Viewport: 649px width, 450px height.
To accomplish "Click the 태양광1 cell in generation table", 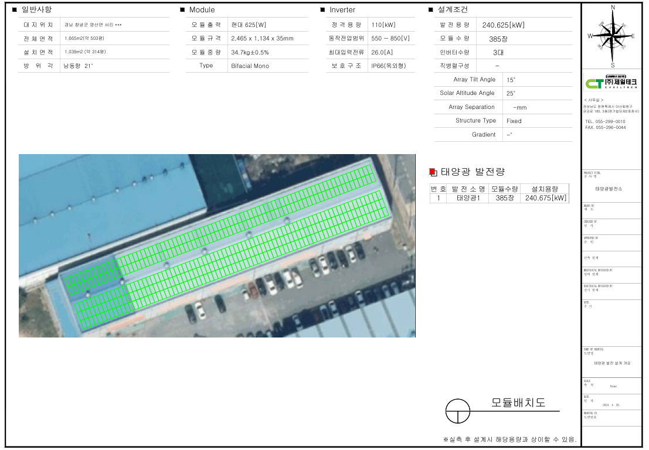I will click(468, 198).
